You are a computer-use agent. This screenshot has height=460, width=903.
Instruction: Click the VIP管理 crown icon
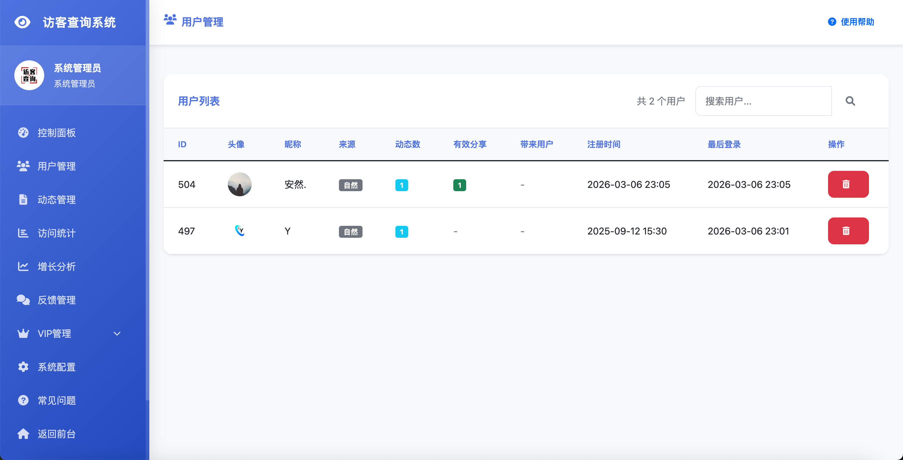[x=23, y=333]
